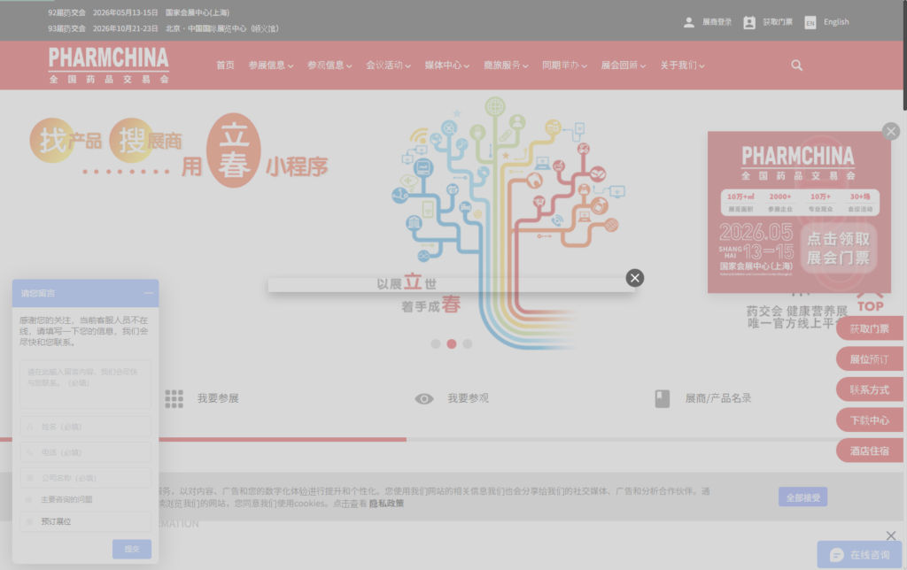Go to 首页 in navigation bar

226,65
